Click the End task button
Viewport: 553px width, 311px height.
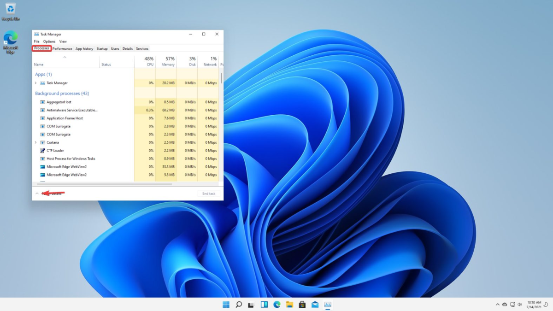(x=208, y=193)
